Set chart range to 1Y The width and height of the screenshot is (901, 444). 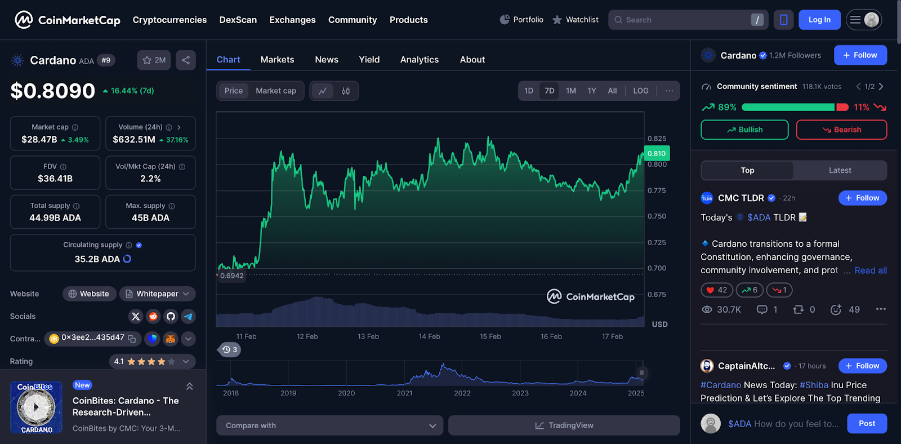[592, 91]
